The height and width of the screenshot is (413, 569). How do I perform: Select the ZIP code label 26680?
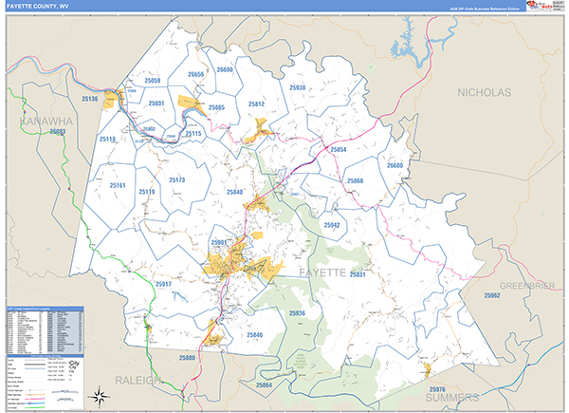click(395, 165)
